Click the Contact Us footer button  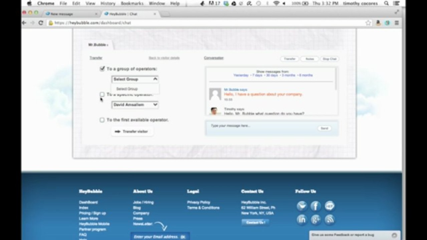pyautogui.click(x=255, y=222)
